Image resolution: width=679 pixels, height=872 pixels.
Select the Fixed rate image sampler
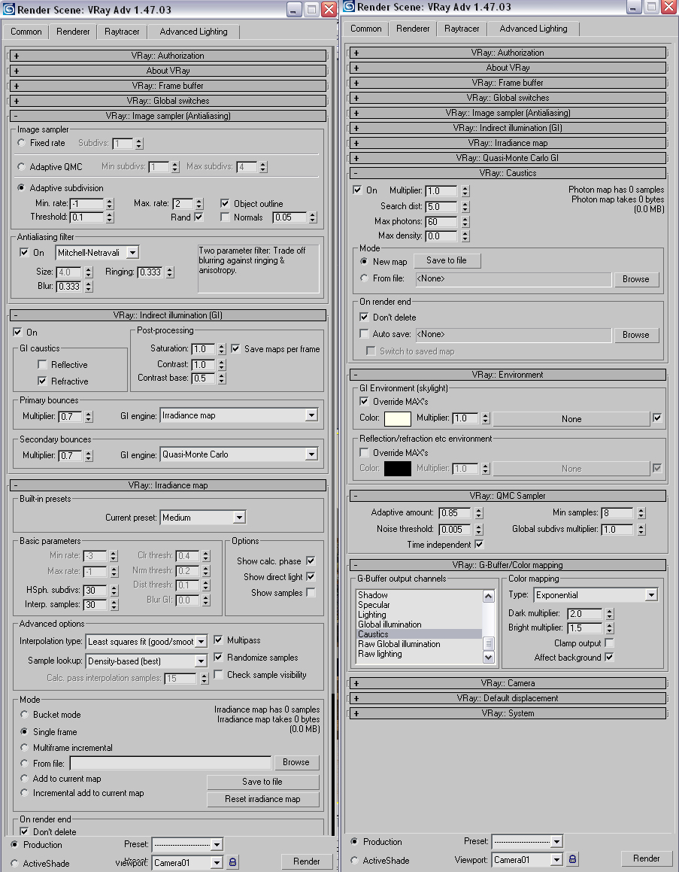tap(22, 143)
